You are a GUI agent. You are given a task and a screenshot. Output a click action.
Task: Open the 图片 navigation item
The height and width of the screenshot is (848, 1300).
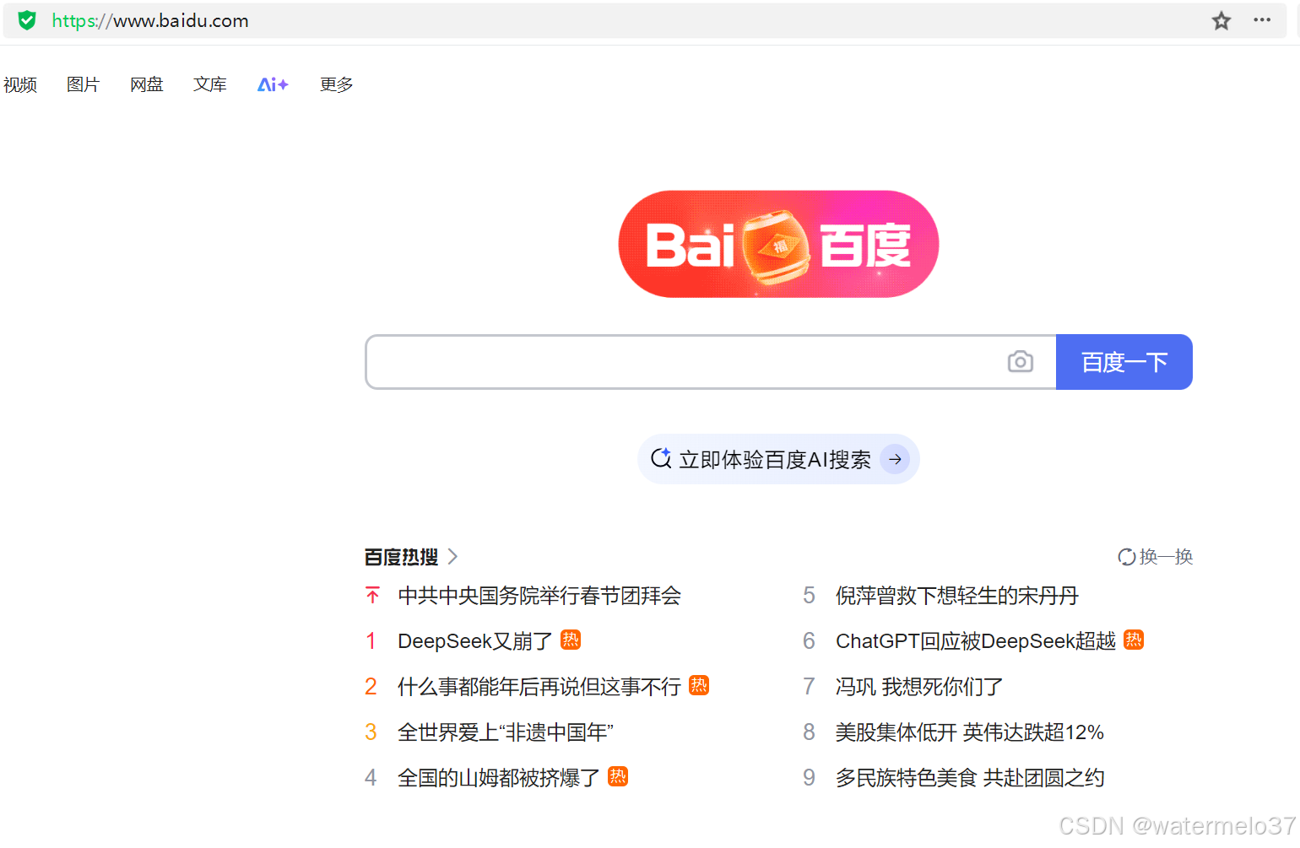pyautogui.click(x=83, y=84)
